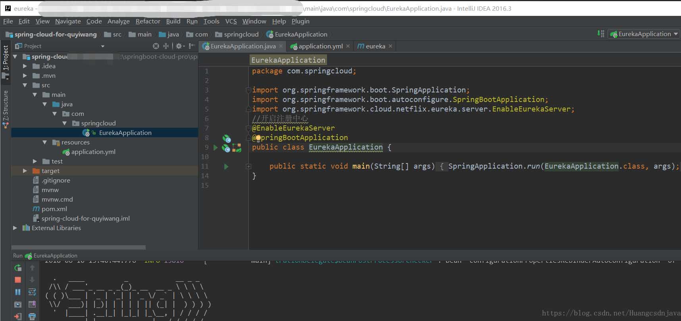This screenshot has width=681, height=321.
Task: Click the Dump Threads camera icon
Action: 17,304
